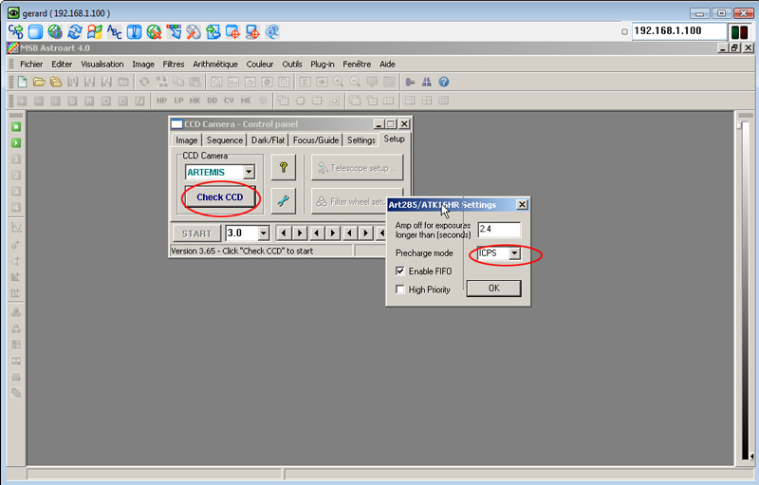Viewport: 759px width, 485px height.
Task: Click the green play arrow in left sidebar
Action: (16, 142)
